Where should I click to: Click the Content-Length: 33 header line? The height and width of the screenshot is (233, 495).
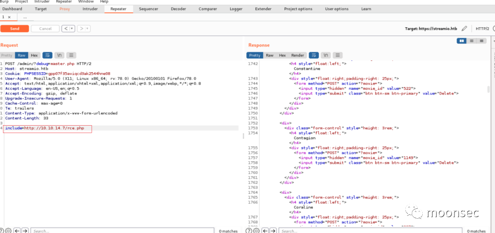tap(27, 118)
